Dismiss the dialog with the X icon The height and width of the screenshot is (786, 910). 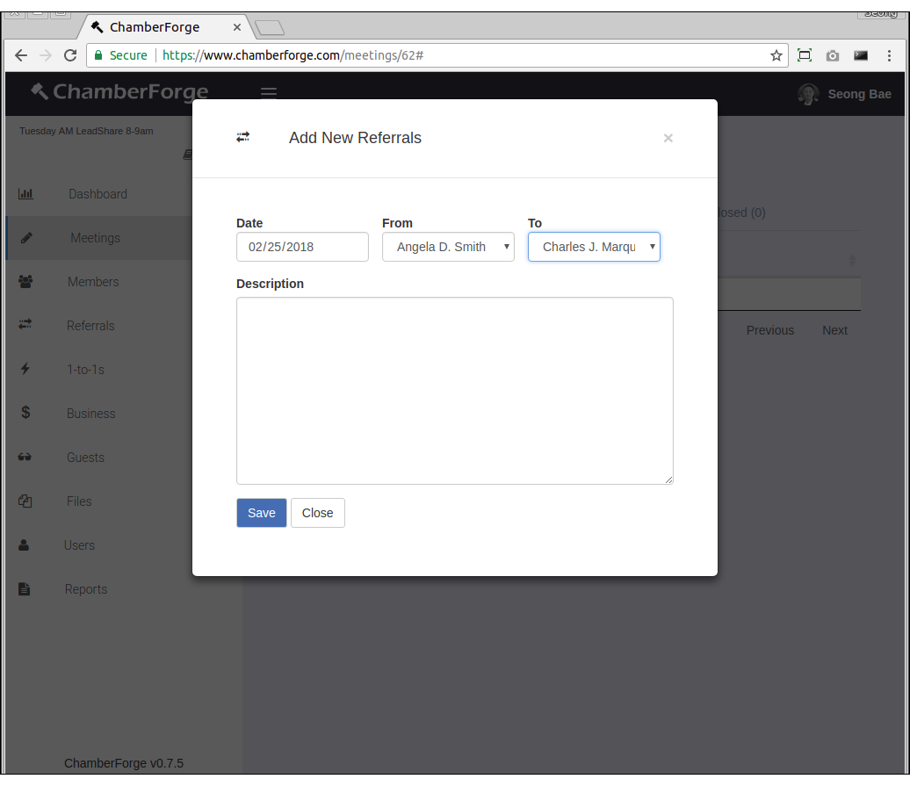[668, 138]
